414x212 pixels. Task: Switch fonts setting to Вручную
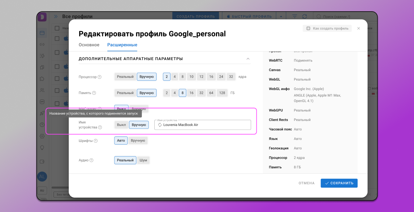pyautogui.click(x=138, y=141)
